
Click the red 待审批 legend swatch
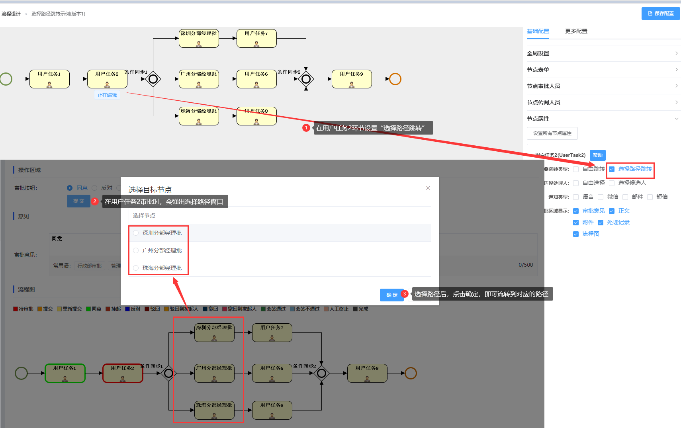[x=16, y=309]
